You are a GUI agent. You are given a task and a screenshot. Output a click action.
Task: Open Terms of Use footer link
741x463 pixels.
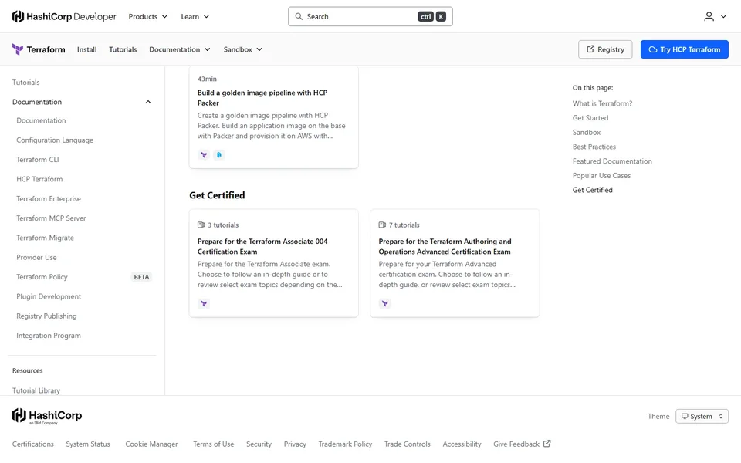click(x=214, y=444)
